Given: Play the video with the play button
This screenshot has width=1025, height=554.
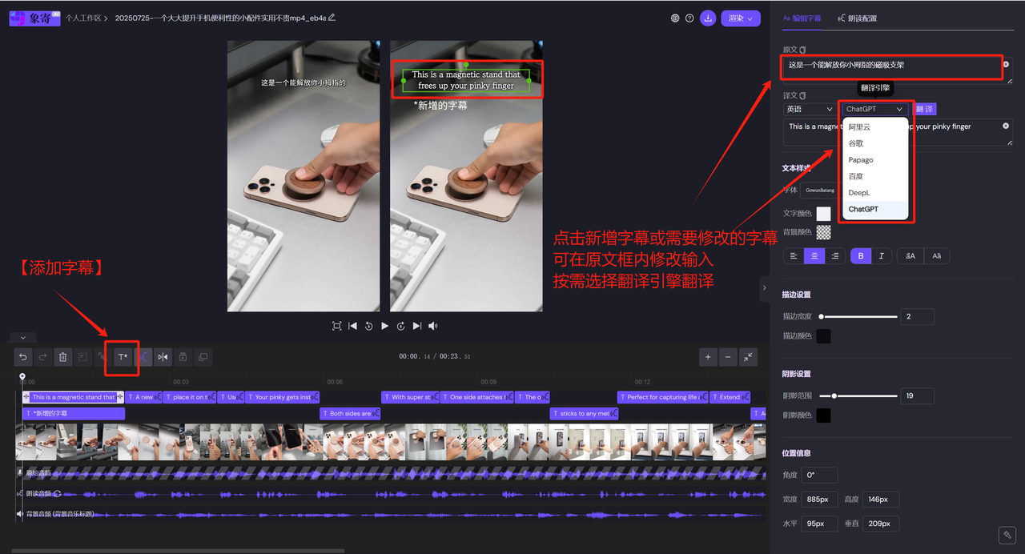Looking at the screenshot, I should 385,326.
